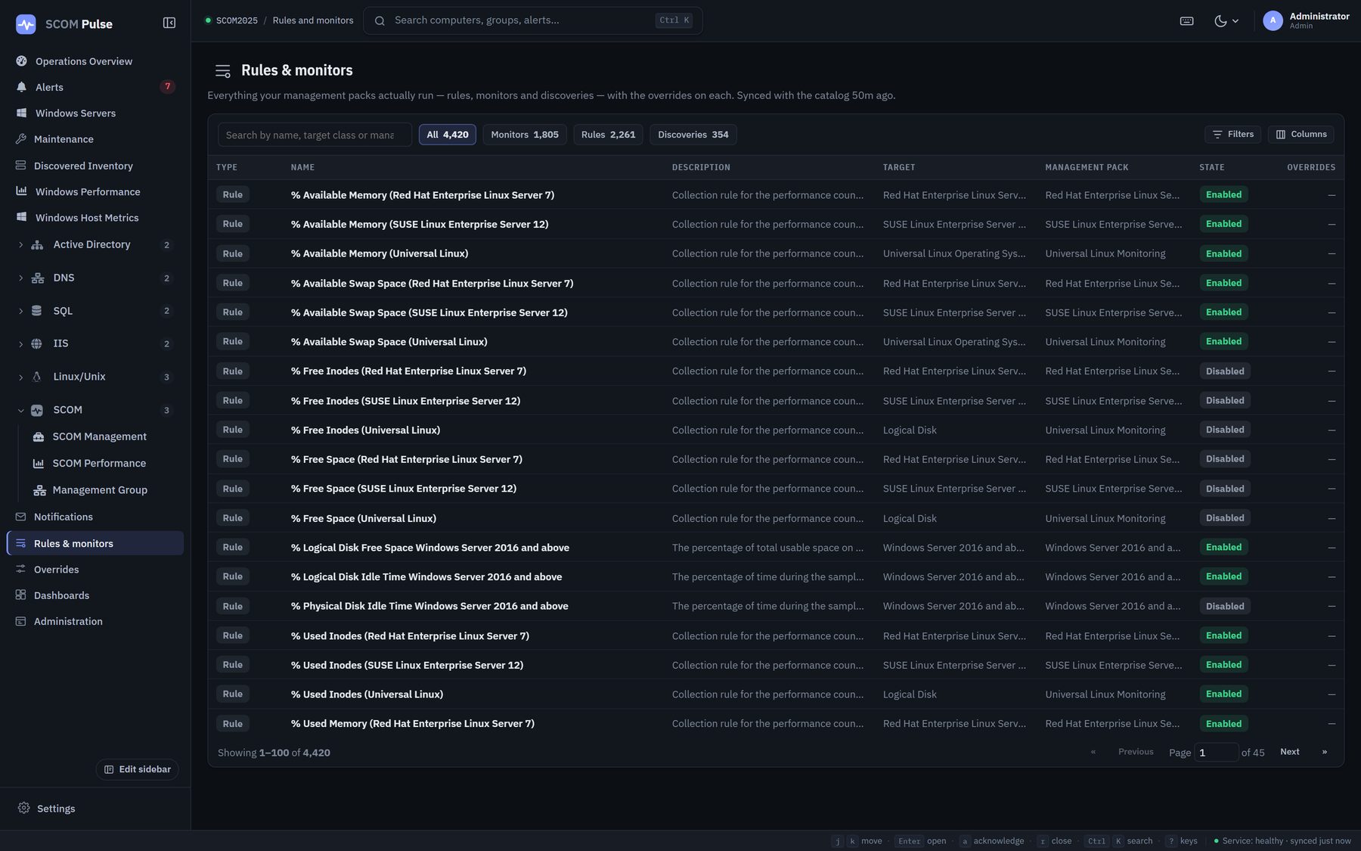
Task: Click the page number field
Action: [1216, 753]
